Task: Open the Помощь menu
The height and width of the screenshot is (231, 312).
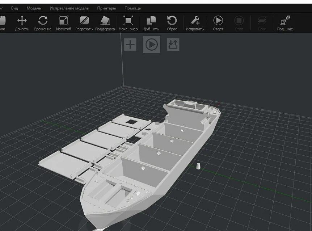Action: [x=132, y=8]
